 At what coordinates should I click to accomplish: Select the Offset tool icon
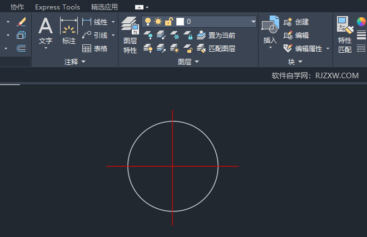(x=21, y=48)
